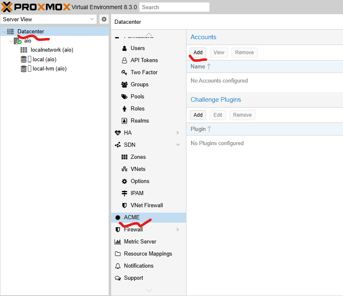Image resolution: width=343 pixels, height=296 pixels.
Task: Click the SDN network nodes icon
Action: coord(118,145)
